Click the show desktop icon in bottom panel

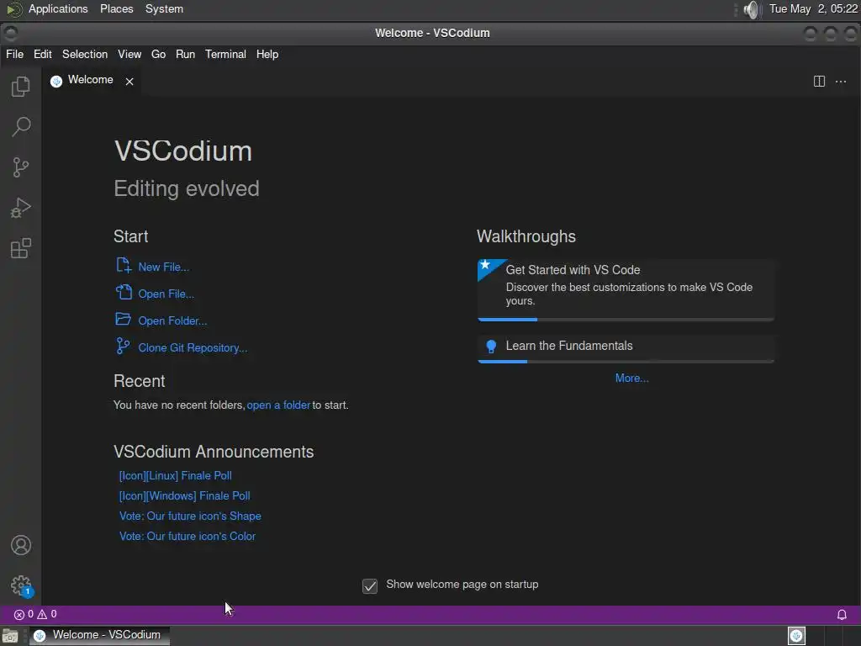point(10,636)
